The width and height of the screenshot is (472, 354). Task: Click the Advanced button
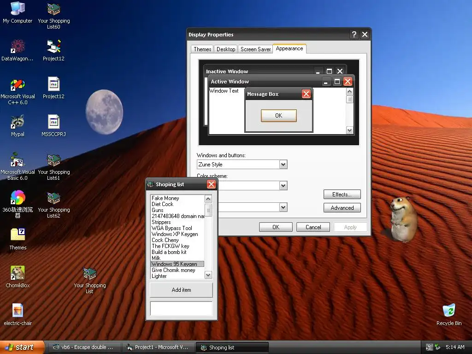pos(342,208)
